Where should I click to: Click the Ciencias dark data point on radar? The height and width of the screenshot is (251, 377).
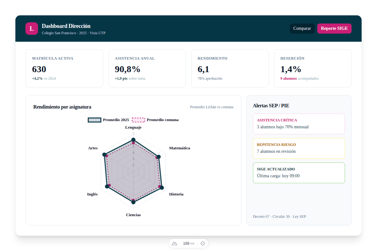click(133, 202)
